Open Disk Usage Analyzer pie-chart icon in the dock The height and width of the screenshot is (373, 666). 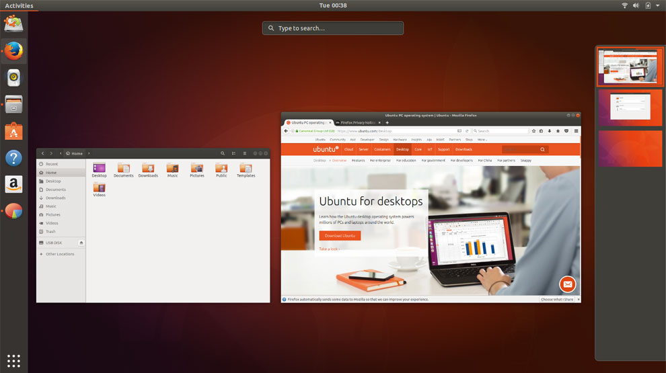coord(13,211)
